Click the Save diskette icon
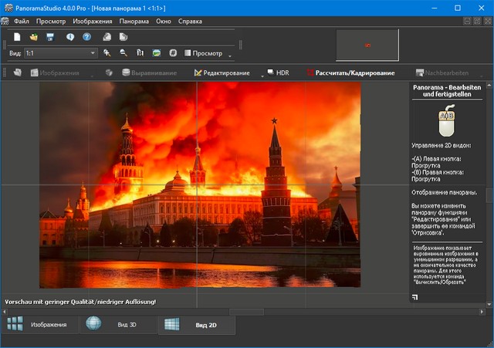The height and width of the screenshot is (348, 494). [x=50, y=37]
